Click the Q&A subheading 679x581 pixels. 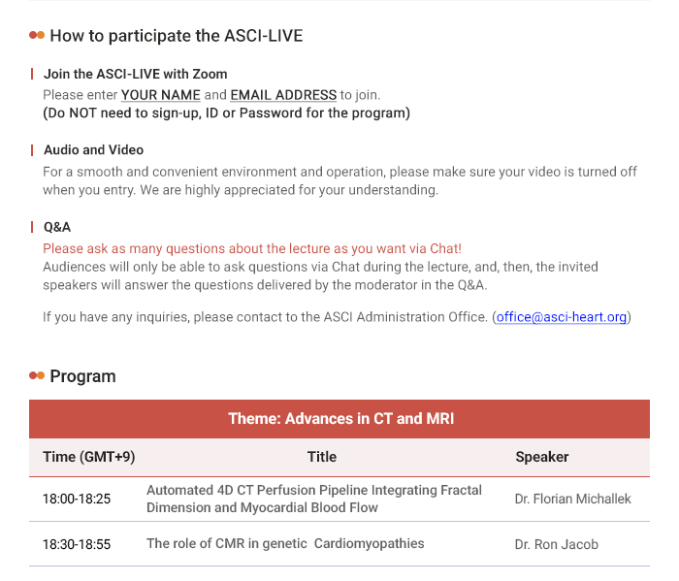click(x=57, y=227)
